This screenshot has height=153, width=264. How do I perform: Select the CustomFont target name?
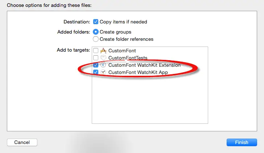pyautogui.click(x=122, y=51)
